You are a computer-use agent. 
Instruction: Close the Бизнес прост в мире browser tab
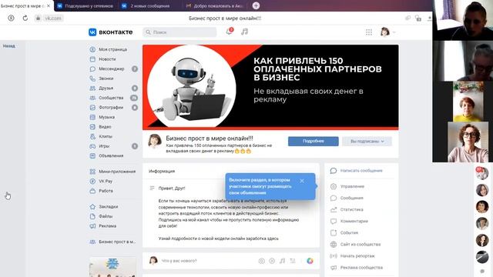tap(49, 5)
